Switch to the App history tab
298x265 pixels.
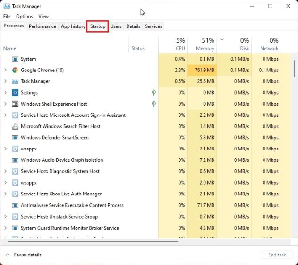[x=73, y=26]
